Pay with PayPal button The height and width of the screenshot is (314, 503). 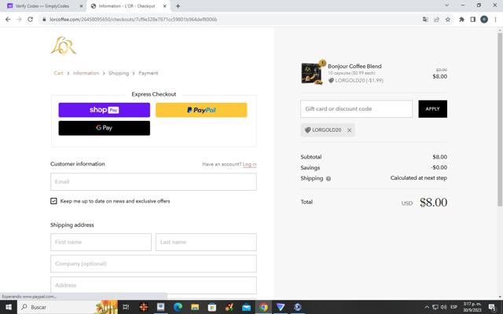pos(201,110)
